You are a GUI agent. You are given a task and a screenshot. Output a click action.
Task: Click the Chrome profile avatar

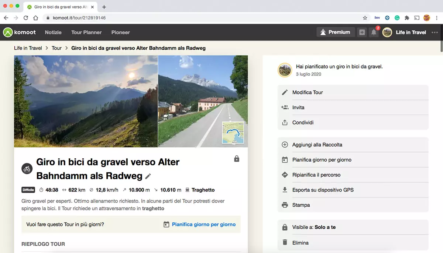(427, 18)
